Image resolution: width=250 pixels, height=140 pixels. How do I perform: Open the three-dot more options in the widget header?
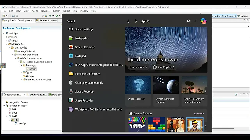pos(196,21)
